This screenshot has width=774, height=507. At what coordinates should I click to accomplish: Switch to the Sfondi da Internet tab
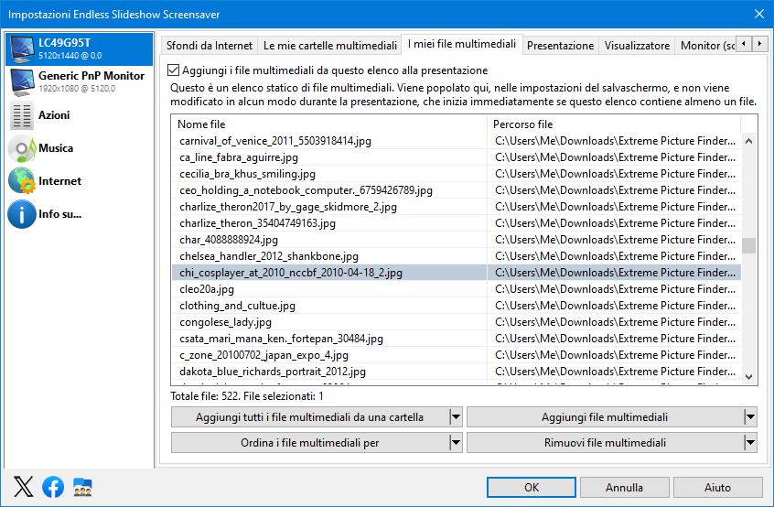[210, 46]
